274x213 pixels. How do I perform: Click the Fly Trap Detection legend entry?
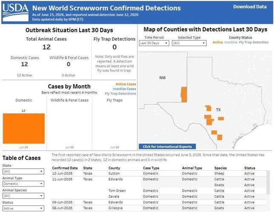[254, 42]
